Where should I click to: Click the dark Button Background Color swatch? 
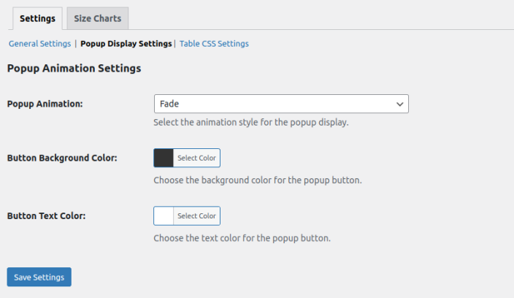click(164, 158)
